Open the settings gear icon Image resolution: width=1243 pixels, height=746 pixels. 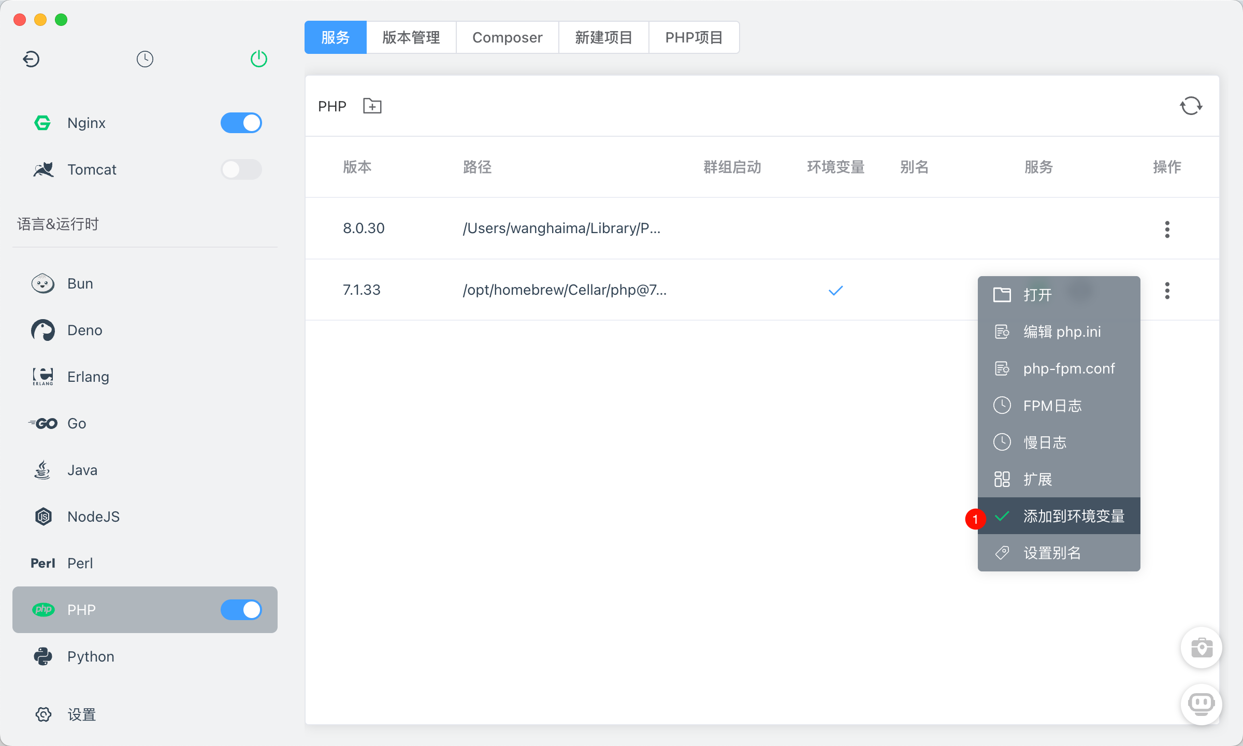44,714
